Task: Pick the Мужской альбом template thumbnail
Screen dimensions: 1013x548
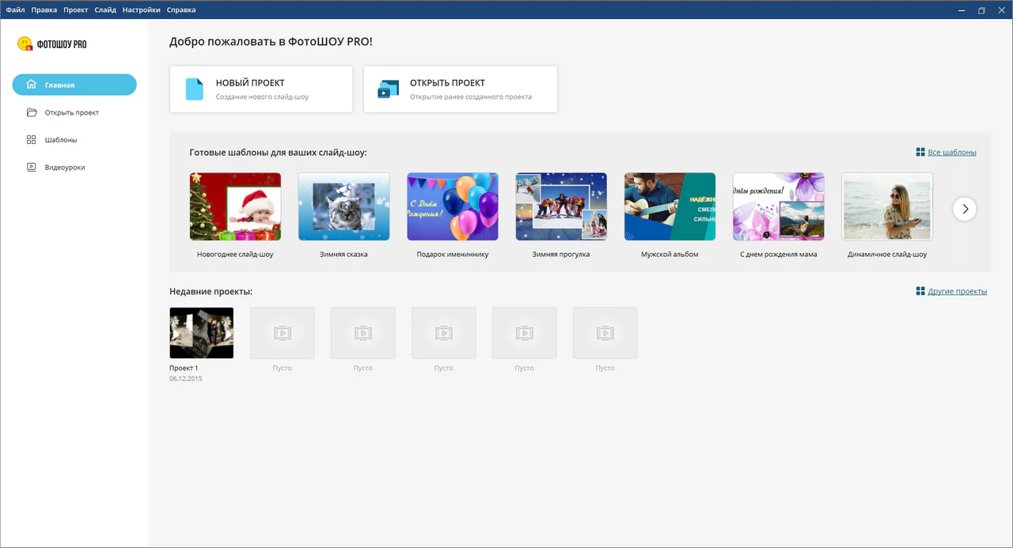Action: [670, 206]
